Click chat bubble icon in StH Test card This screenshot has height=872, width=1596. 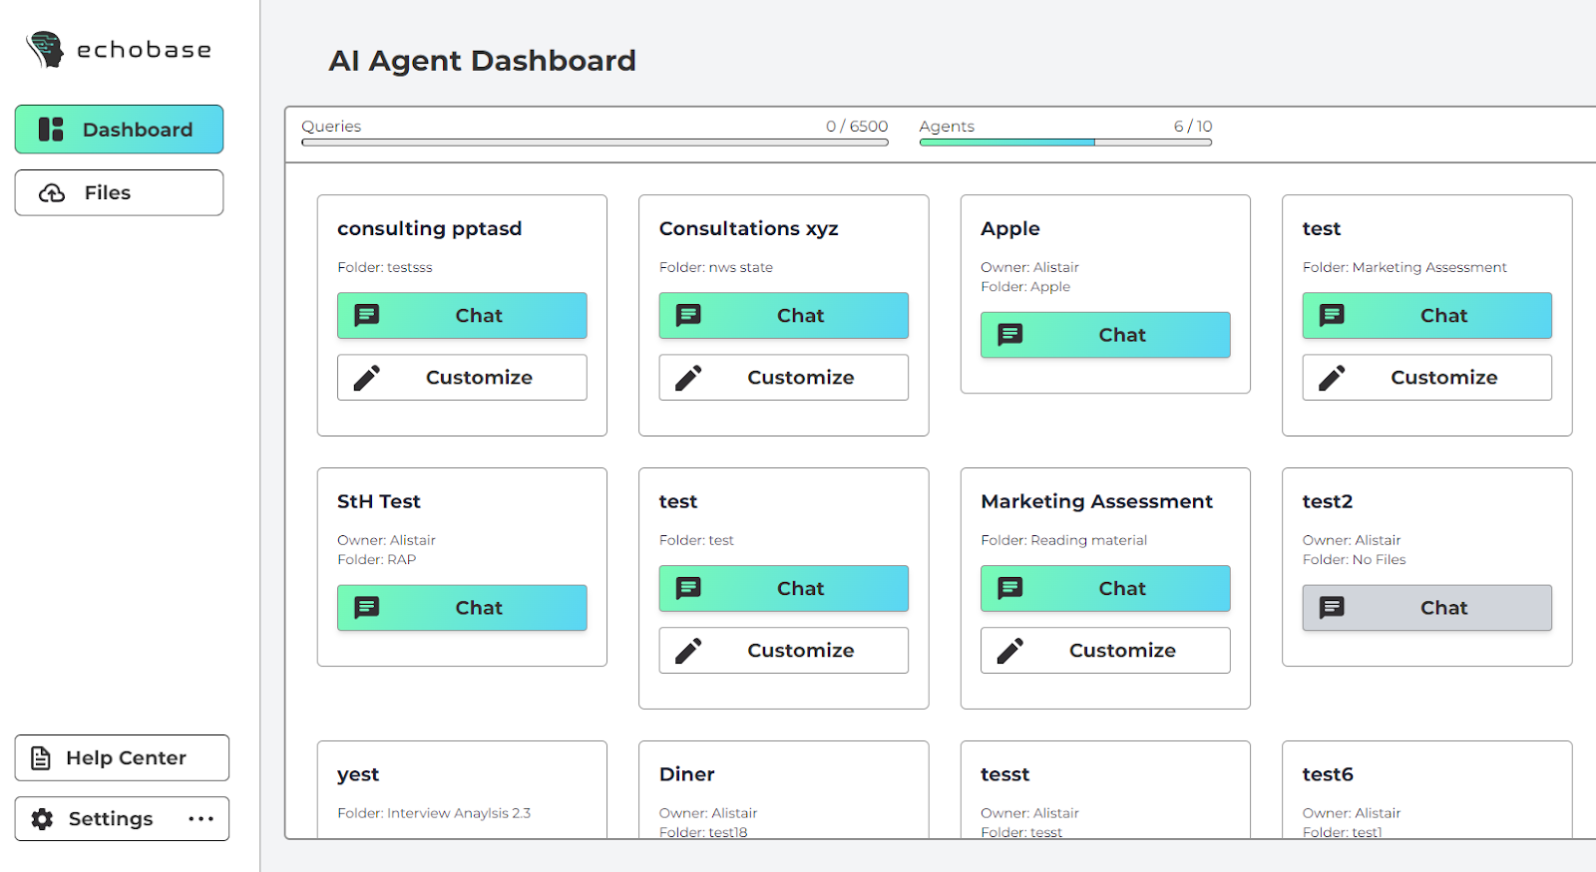pos(367,608)
